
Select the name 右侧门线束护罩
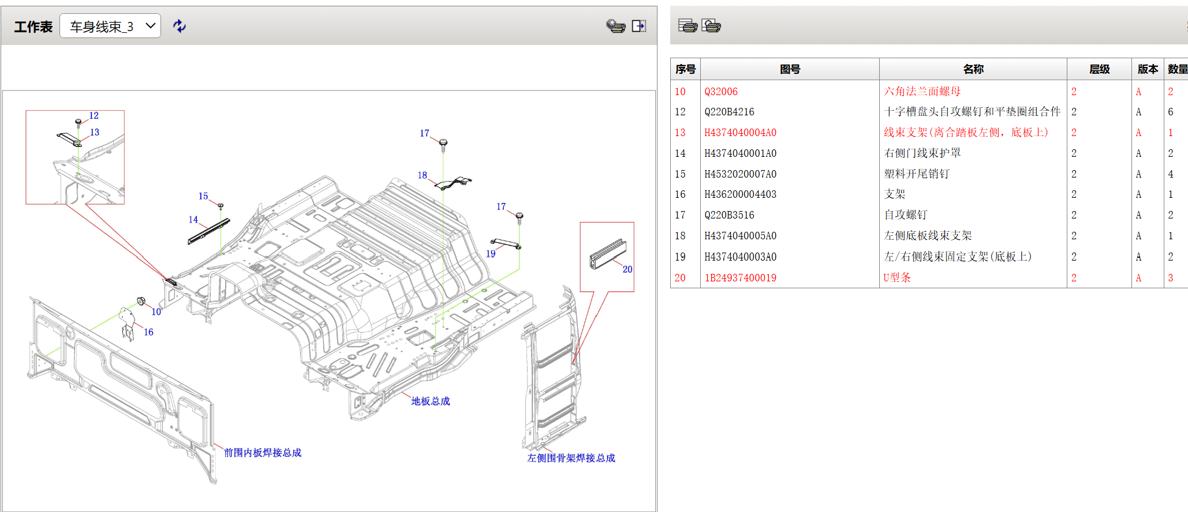(x=922, y=153)
